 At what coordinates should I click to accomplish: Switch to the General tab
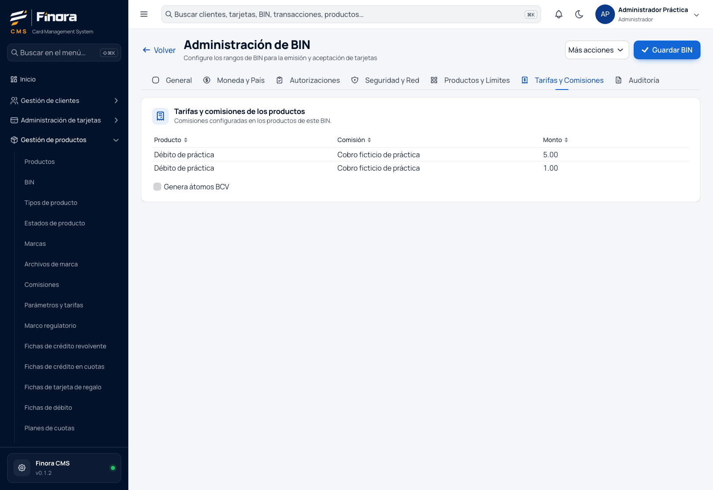tap(172, 80)
